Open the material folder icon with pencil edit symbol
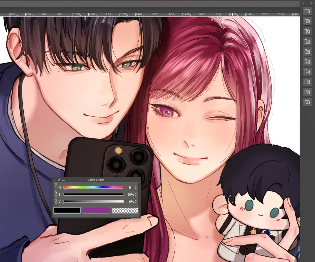Screen dimensions: 315x262 tap(307, 82)
